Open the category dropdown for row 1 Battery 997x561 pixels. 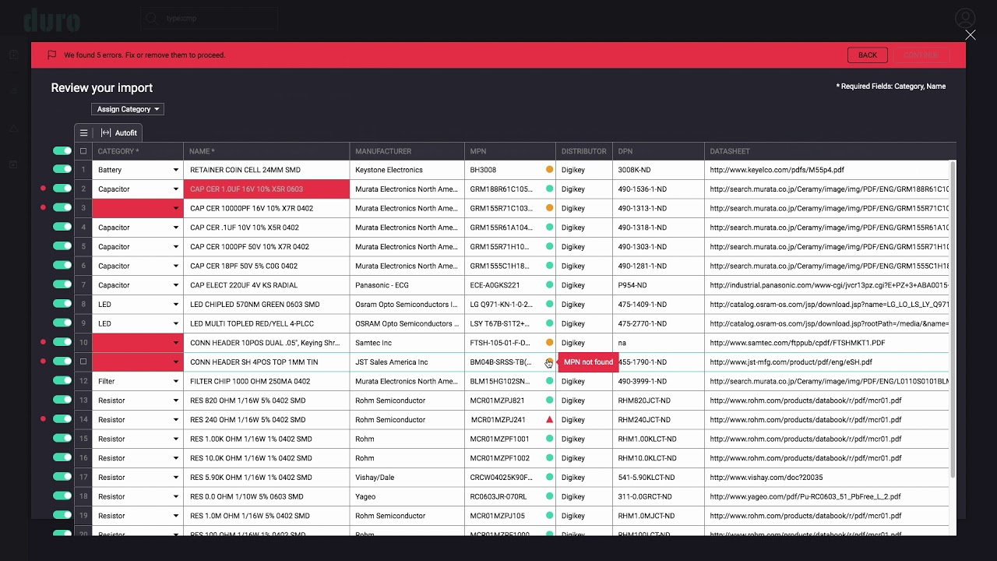pos(175,170)
